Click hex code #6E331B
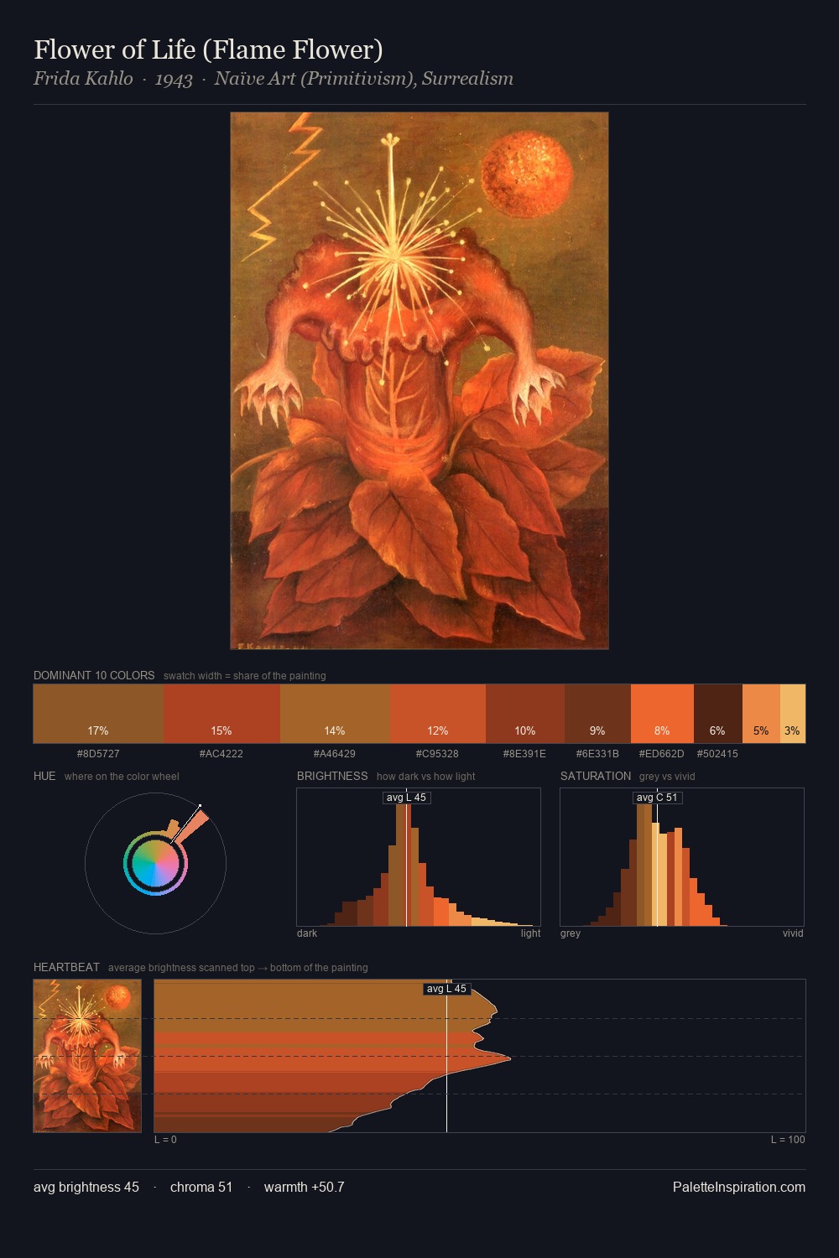Viewport: 839px width, 1258px height. point(597,754)
